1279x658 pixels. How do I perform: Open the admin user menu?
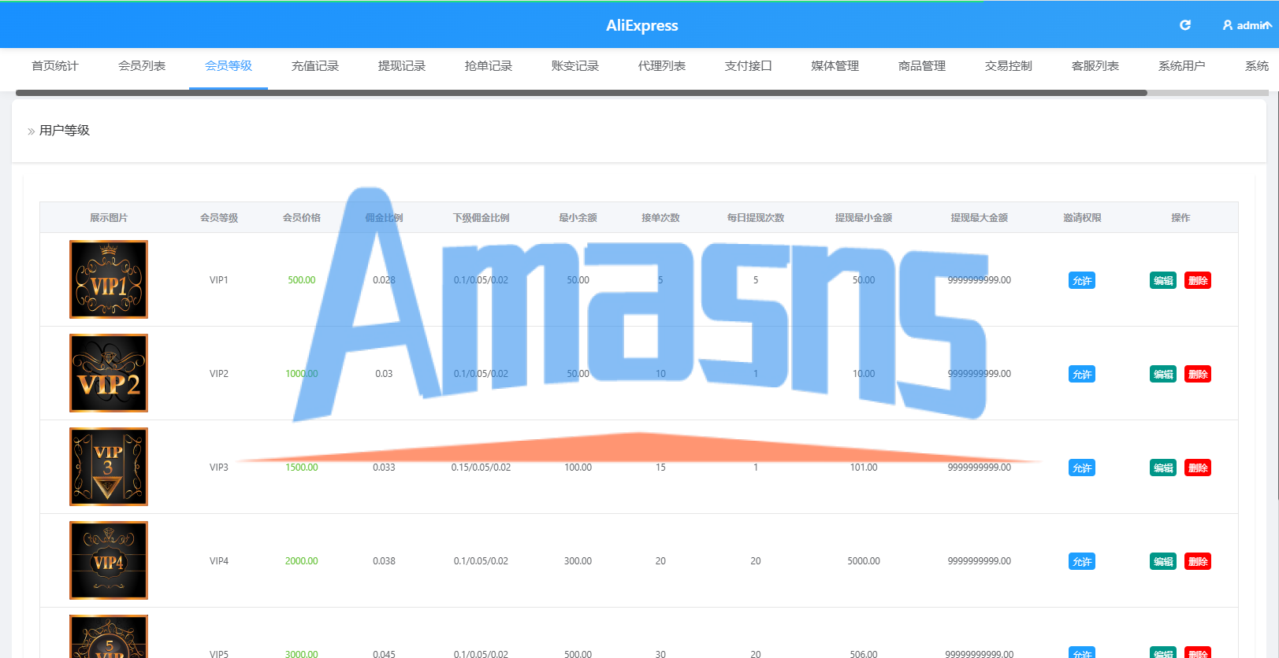[x=1247, y=25]
